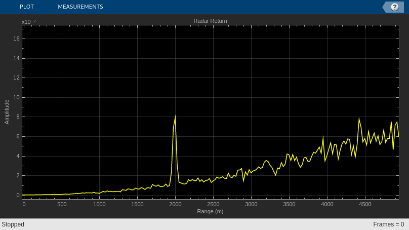Click the 3500 tick label on the range axis

click(289, 204)
